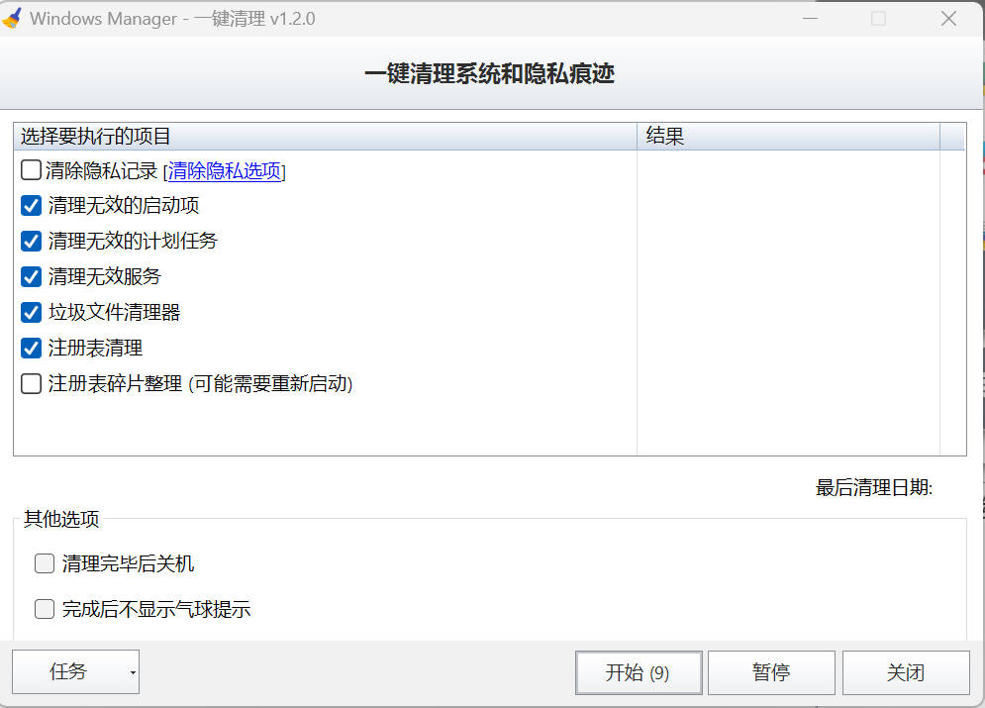The image size is (985, 708).
Task: Toggle the 清理无效服务 checkbox
Action: tap(32, 276)
